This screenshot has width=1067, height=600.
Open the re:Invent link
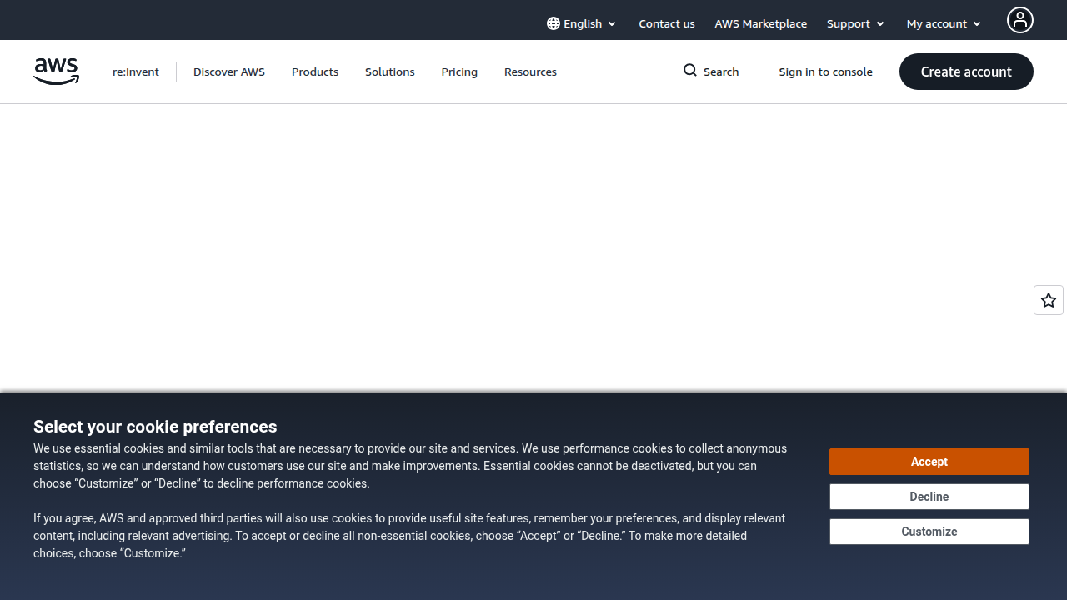[x=136, y=72]
